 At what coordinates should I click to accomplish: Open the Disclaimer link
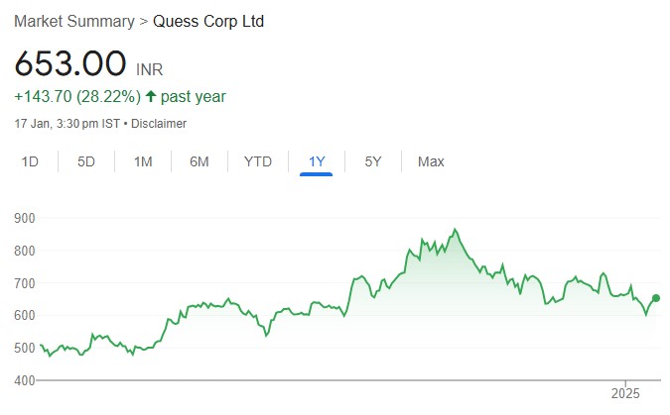pyautogui.click(x=160, y=124)
